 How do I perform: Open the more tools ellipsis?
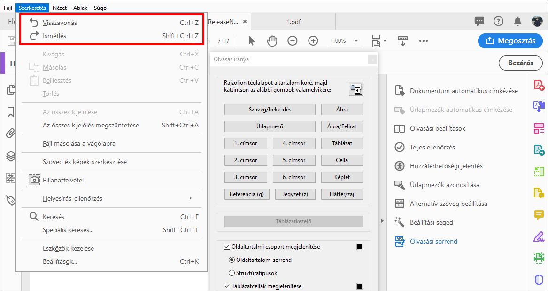pyautogui.click(x=424, y=41)
